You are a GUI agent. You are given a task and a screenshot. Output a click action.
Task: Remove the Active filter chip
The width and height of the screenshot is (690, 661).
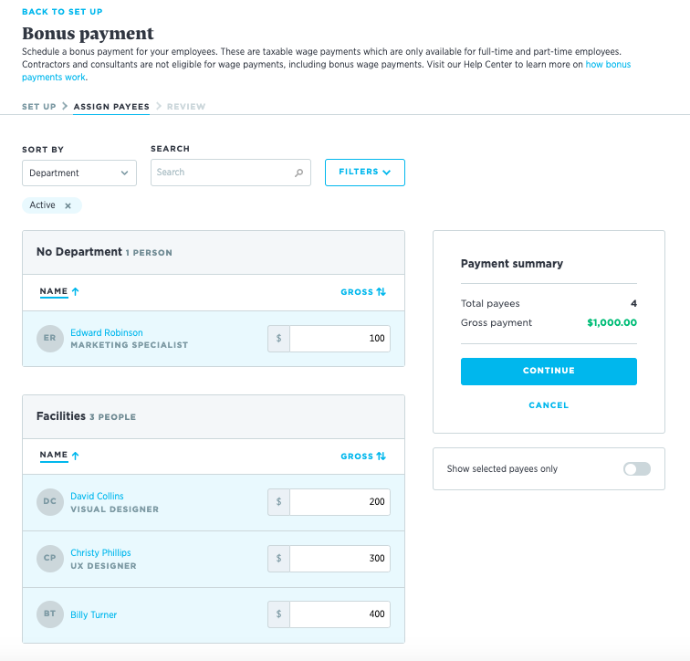click(68, 205)
